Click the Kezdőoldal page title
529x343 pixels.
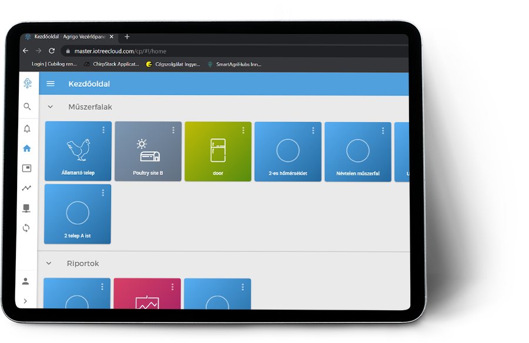click(x=89, y=84)
